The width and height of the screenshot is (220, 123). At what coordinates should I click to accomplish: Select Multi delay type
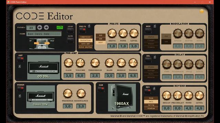coord(151,74)
